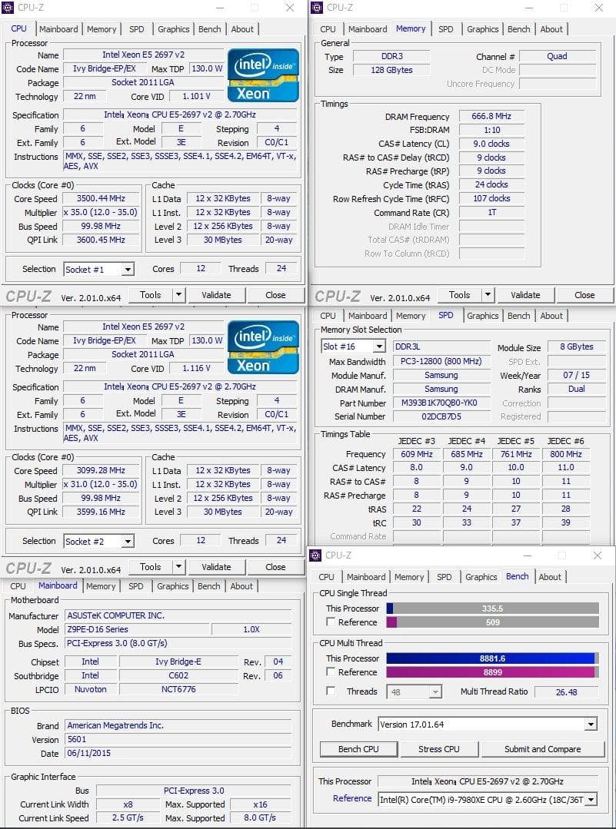The image size is (616, 829).
Task: Tick the Reference checkbox under CPU Multi Thread
Action: click(331, 672)
